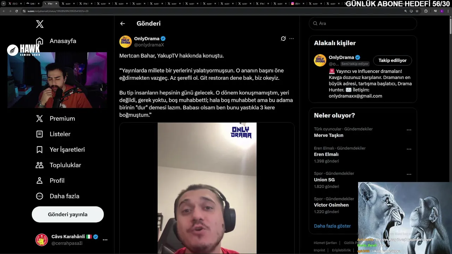Click the search magnifier icon in Ara
This screenshot has height=254, width=452.
click(x=315, y=23)
